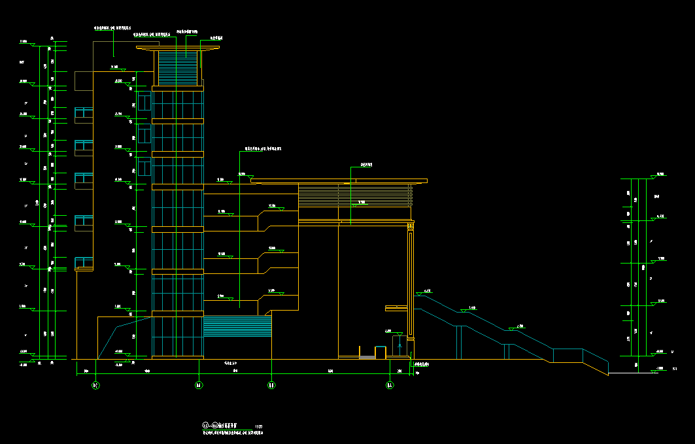The width and height of the screenshot is (695, 444).
Task: Click the cyan louver panel at tower base
Action: coord(237,326)
